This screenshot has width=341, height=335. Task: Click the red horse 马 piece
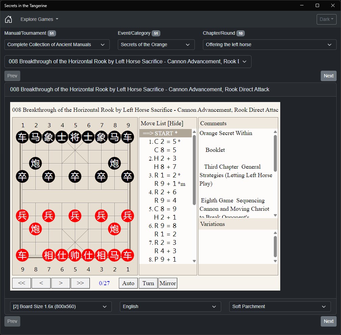coord(114,255)
